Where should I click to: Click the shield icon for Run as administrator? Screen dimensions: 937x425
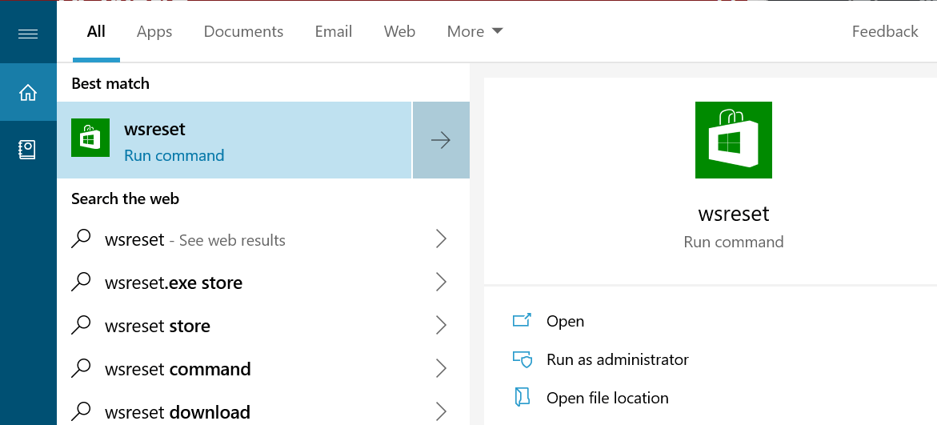522,359
